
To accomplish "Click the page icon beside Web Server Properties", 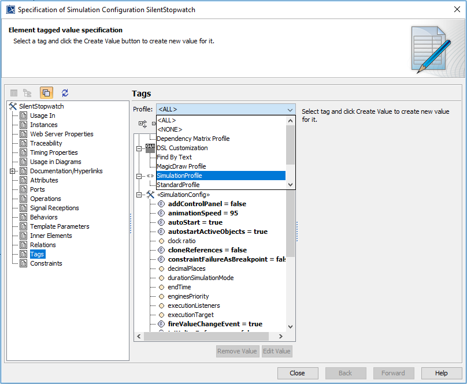I will [23, 134].
